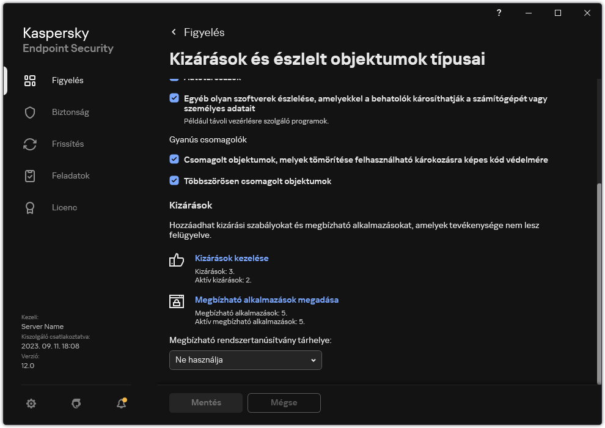The height and width of the screenshot is (428, 605).
Task: Open Megbízható alkalmazások megadása
Action: pos(266,300)
